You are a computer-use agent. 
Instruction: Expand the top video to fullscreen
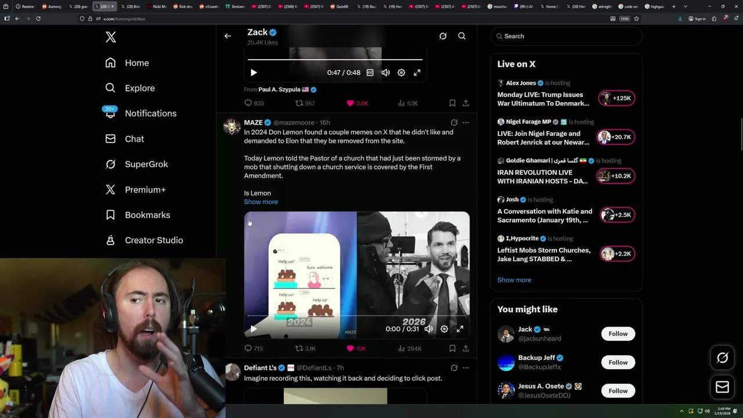tap(417, 73)
